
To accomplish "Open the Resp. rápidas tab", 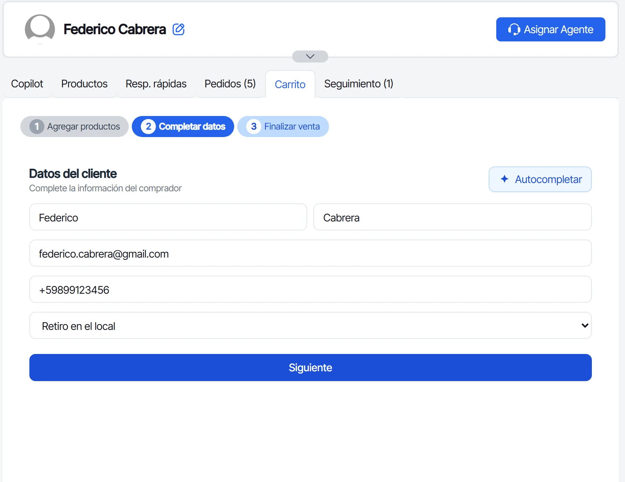I will [x=156, y=84].
